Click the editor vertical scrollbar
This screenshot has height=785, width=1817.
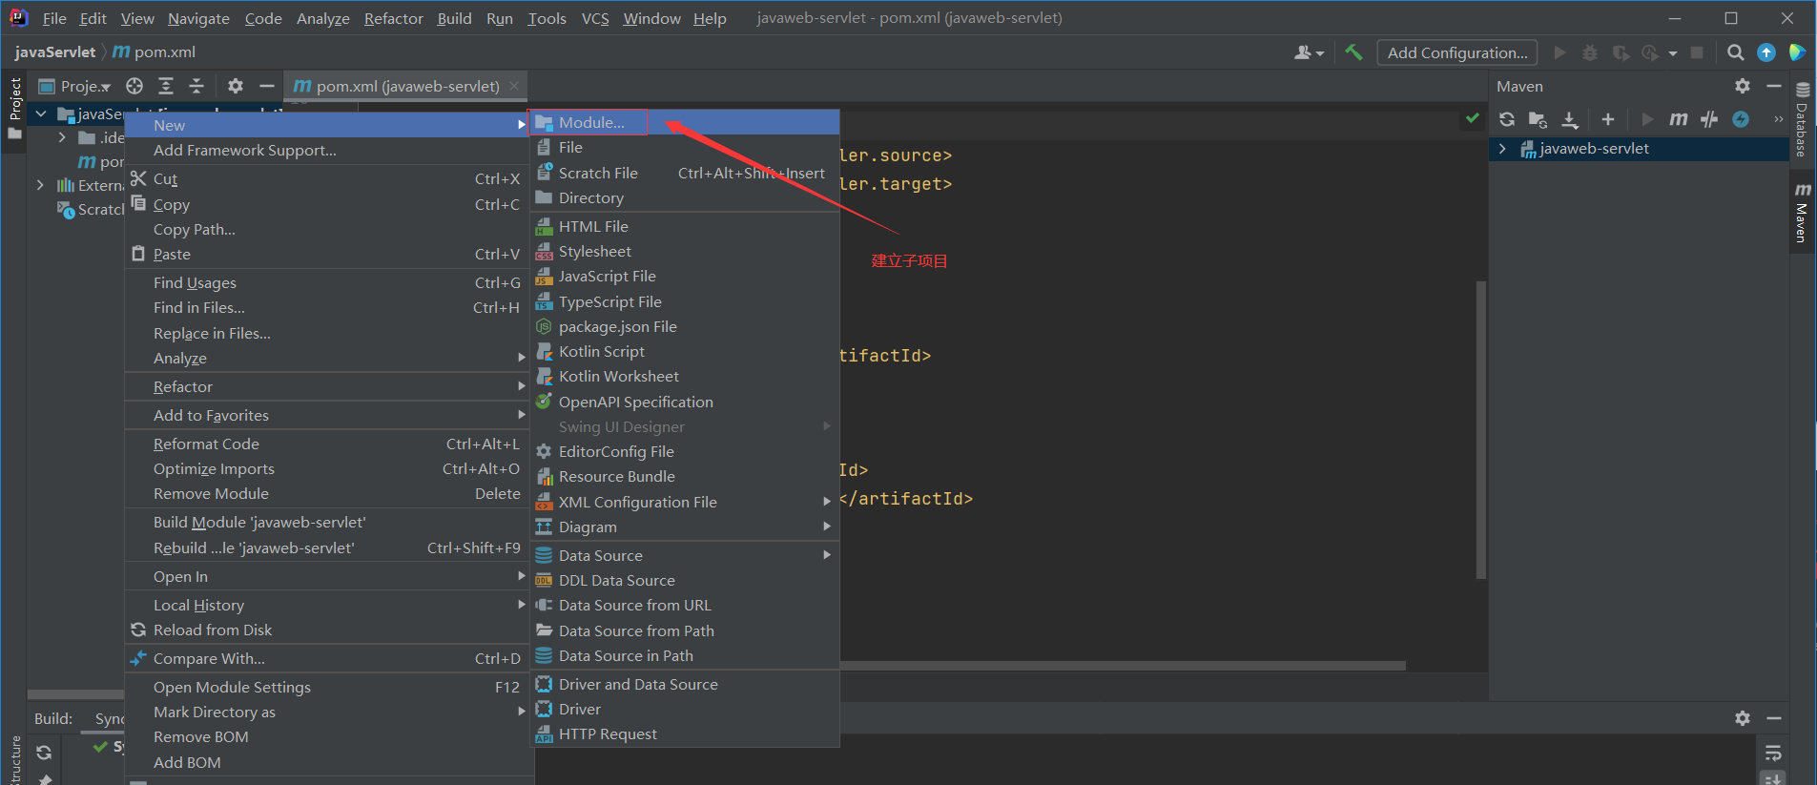coord(1480,429)
